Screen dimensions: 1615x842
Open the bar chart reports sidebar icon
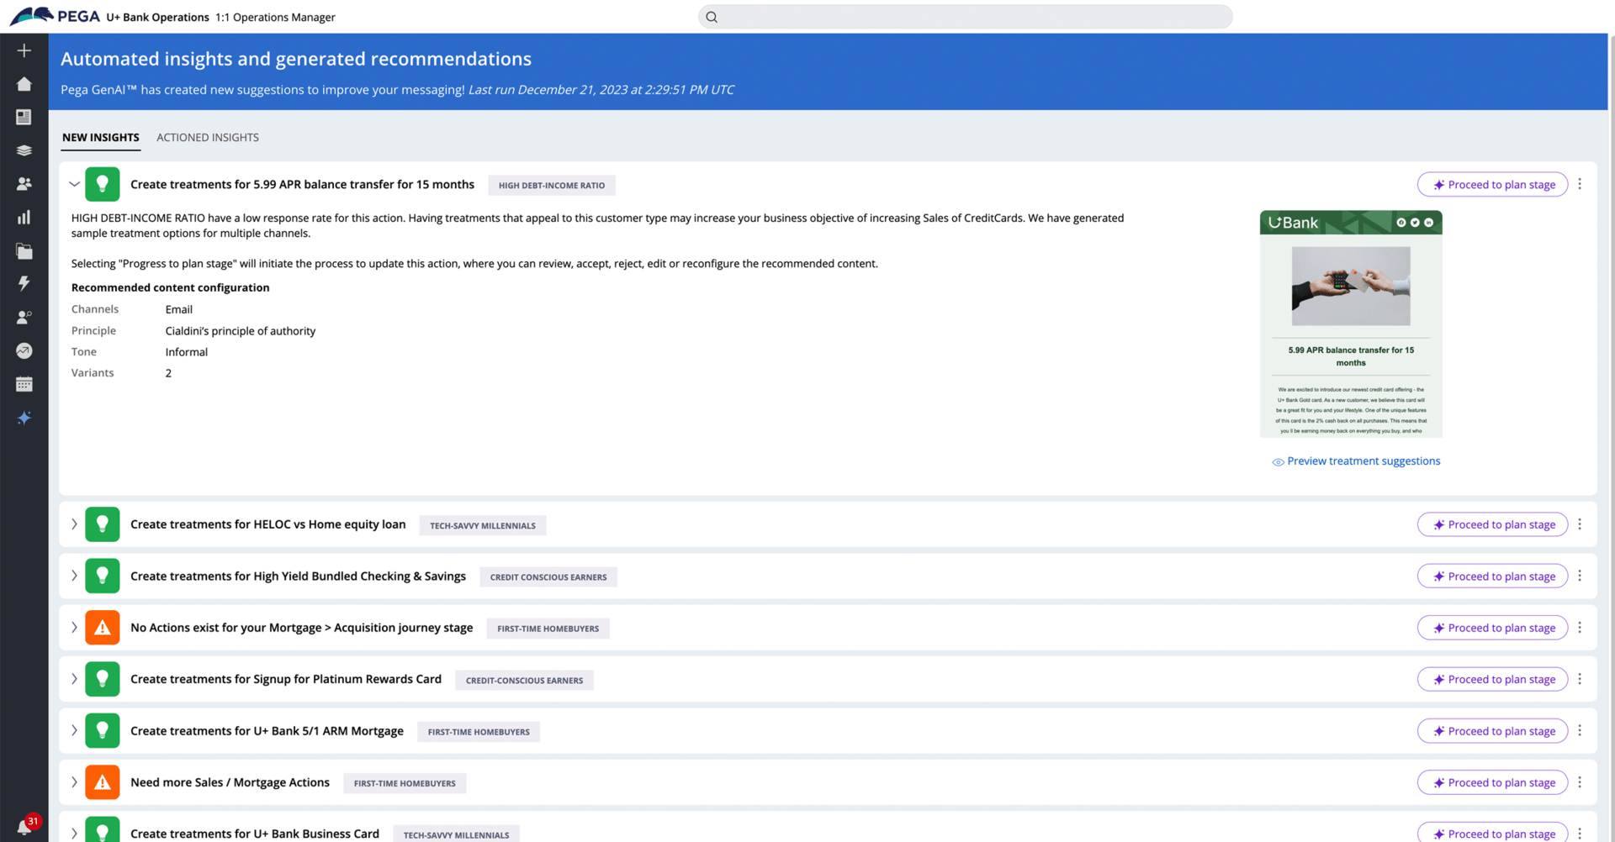coord(24,218)
